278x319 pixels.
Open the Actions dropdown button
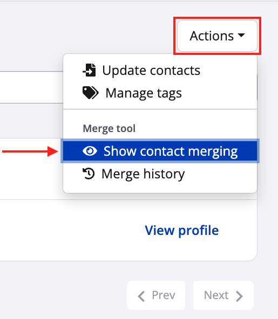pyautogui.click(x=217, y=36)
